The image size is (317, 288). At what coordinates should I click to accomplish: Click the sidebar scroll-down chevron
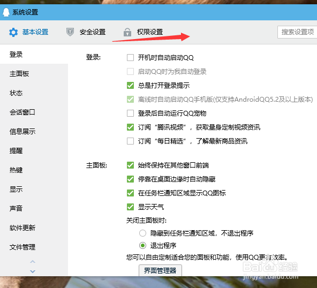[x=33, y=271]
